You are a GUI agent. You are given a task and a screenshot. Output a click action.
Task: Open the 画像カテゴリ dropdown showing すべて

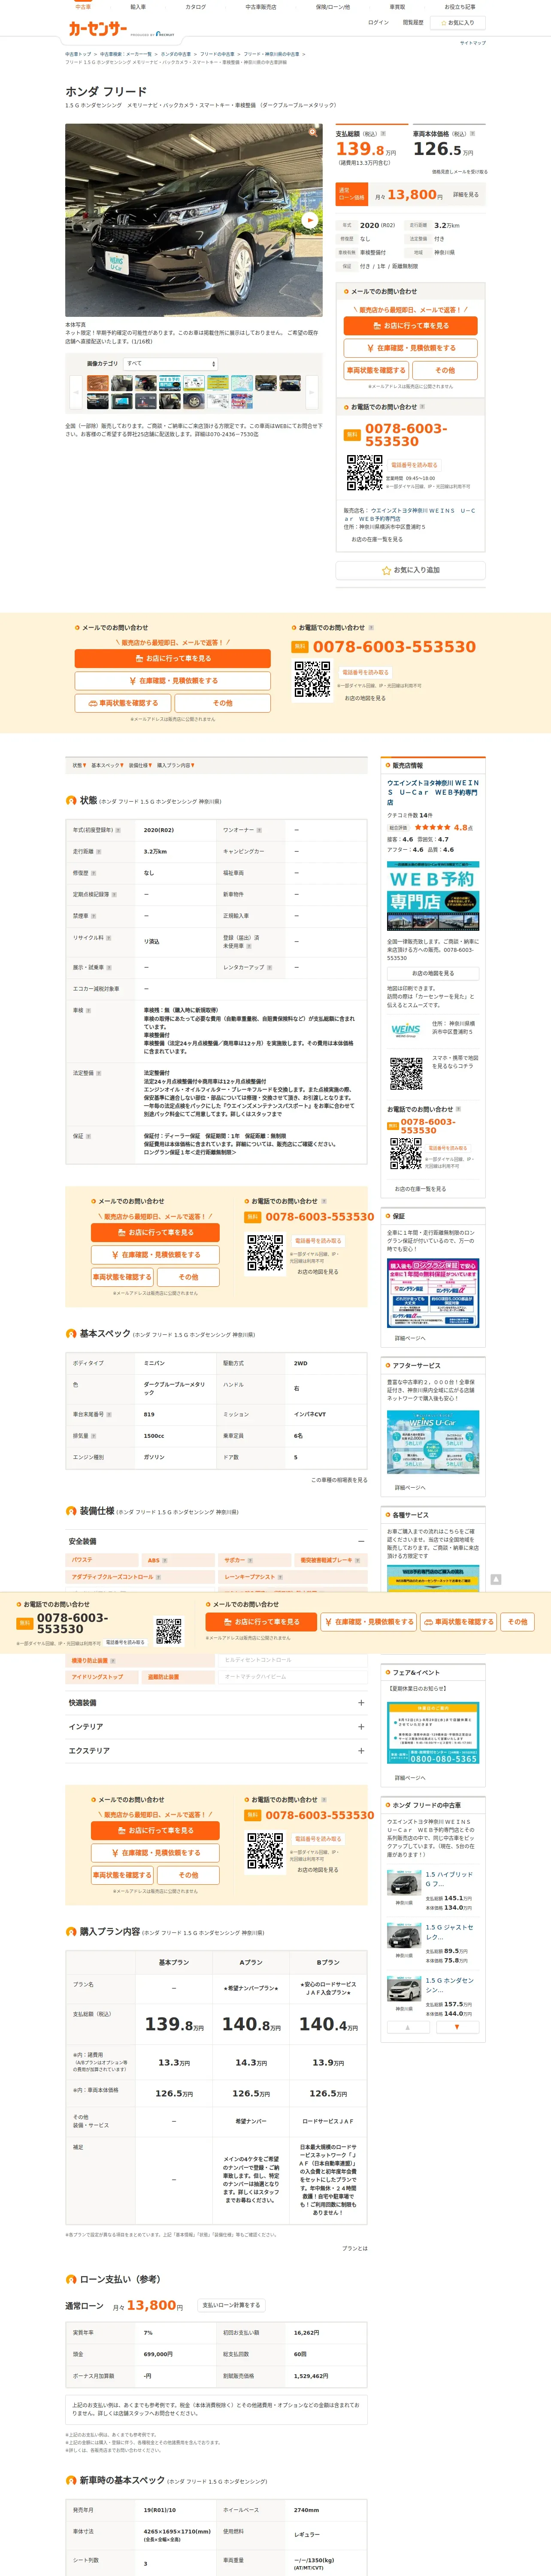[171, 364]
